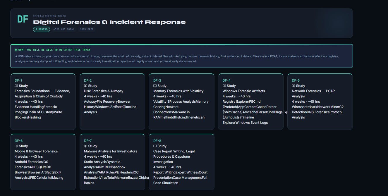Click the ~320 HRS TOTAL badge
Screen dimensions: 388x196
[64, 29]
